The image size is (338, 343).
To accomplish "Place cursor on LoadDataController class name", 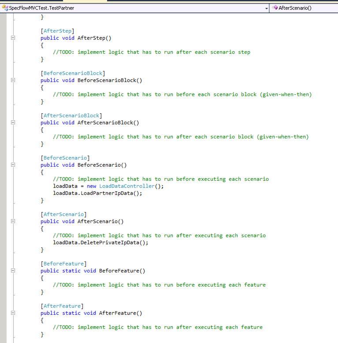I will (127, 186).
